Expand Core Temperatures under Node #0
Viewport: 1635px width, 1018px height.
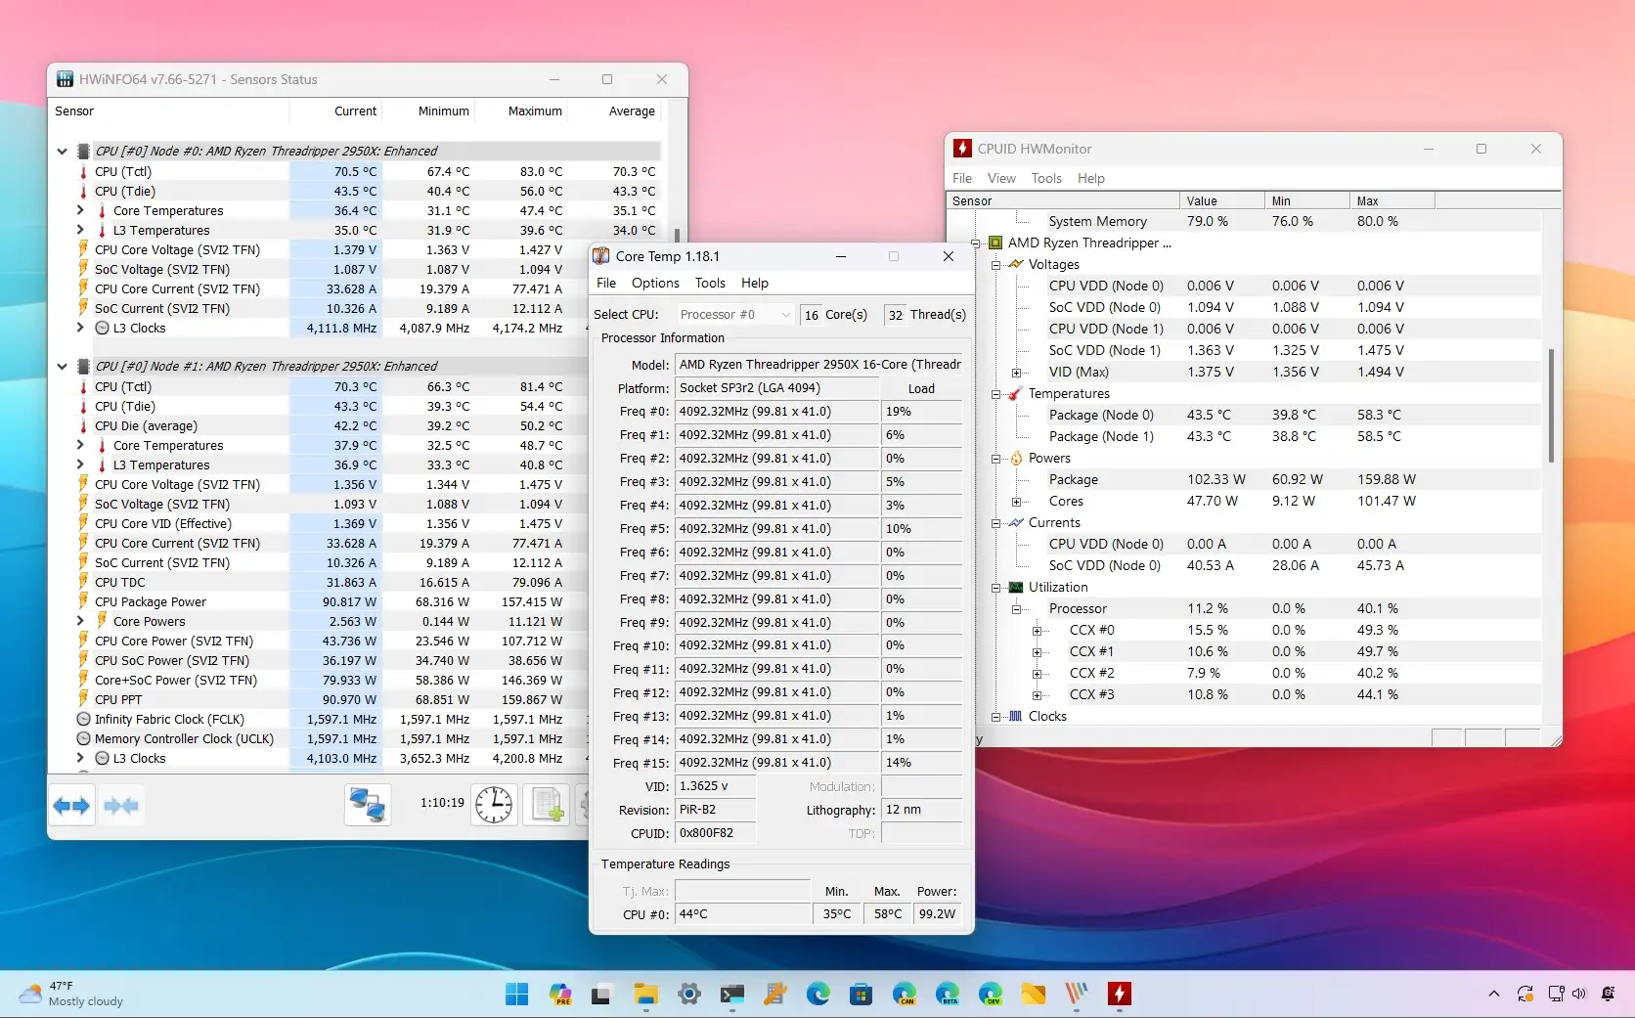[x=80, y=210]
